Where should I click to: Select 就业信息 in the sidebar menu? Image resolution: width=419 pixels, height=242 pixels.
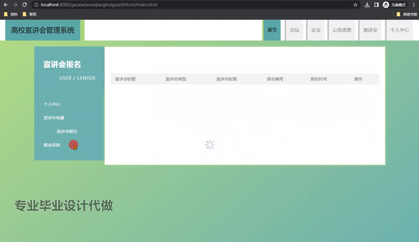click(52, 145)
